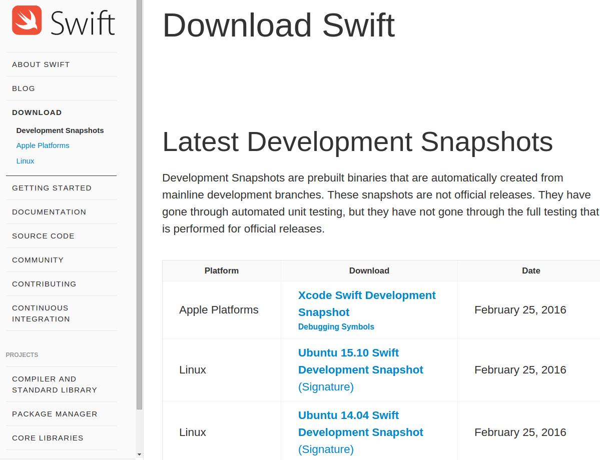Open Apple Platforms sidebar sublink

(43, 145)
